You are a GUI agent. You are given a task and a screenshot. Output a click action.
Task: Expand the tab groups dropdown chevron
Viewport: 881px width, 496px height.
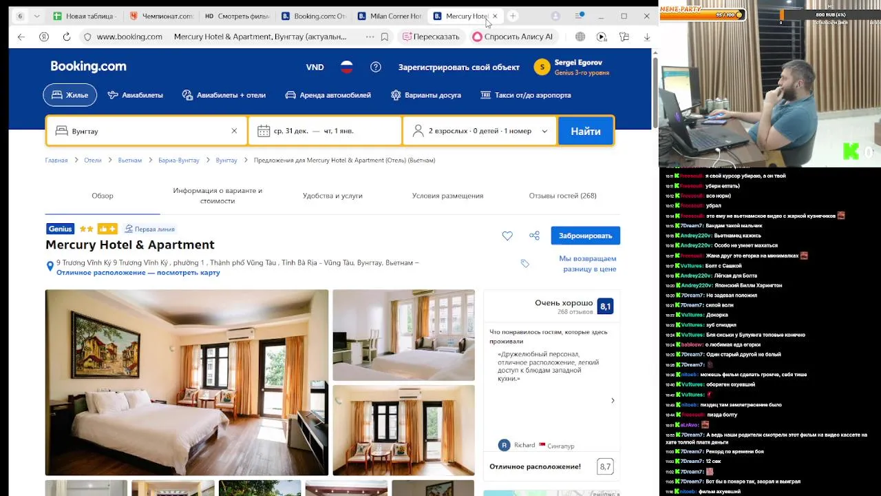(x=37, y=16)
